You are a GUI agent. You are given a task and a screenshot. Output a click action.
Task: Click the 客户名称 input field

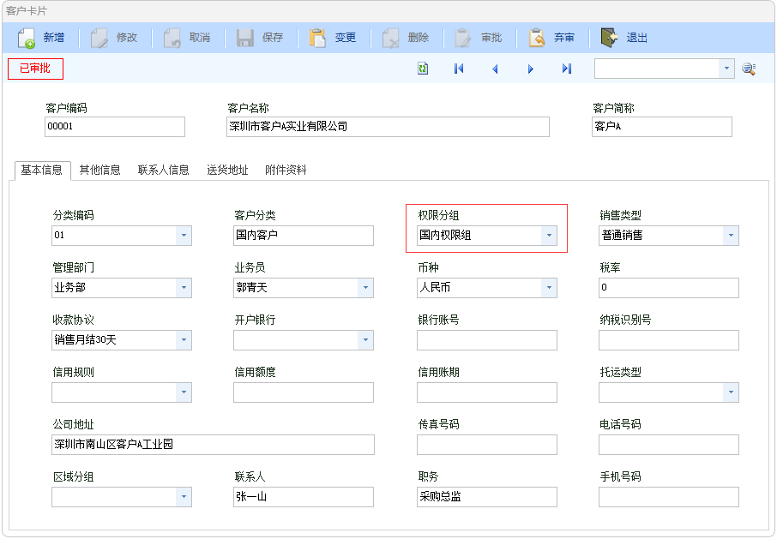click(x=388, y=127)
